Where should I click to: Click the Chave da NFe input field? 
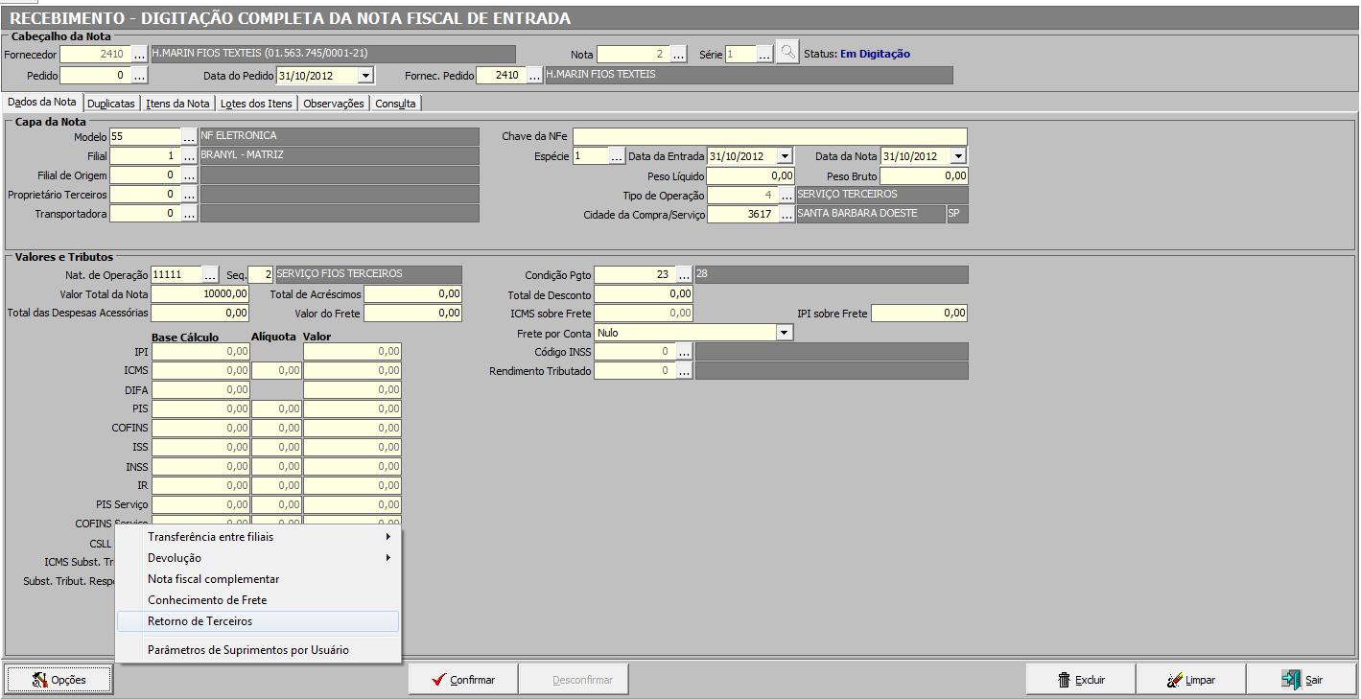769,137
